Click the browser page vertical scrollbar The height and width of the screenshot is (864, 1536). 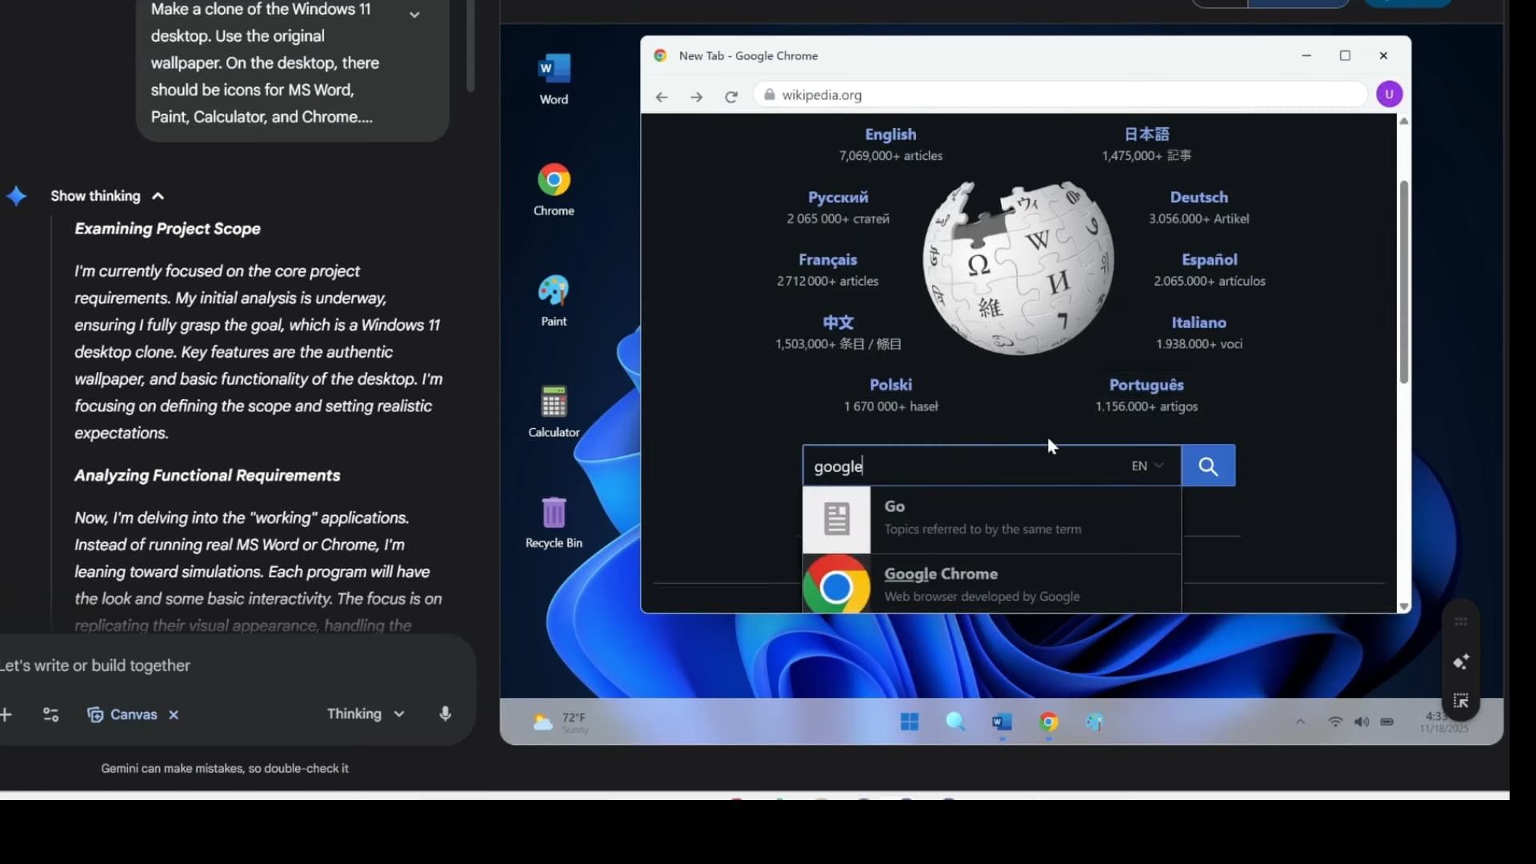point(1403,282)
